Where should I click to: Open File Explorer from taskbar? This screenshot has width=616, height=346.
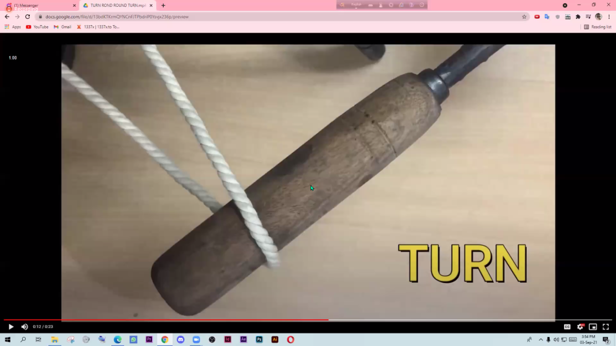click(x=54, y=339)
